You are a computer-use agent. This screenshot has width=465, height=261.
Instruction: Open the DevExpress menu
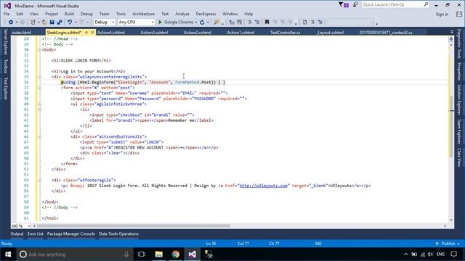pyautogui.click(x=206, y=14)
